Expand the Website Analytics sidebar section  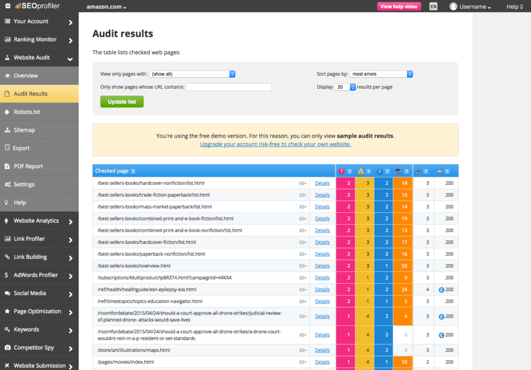(39, 221)
